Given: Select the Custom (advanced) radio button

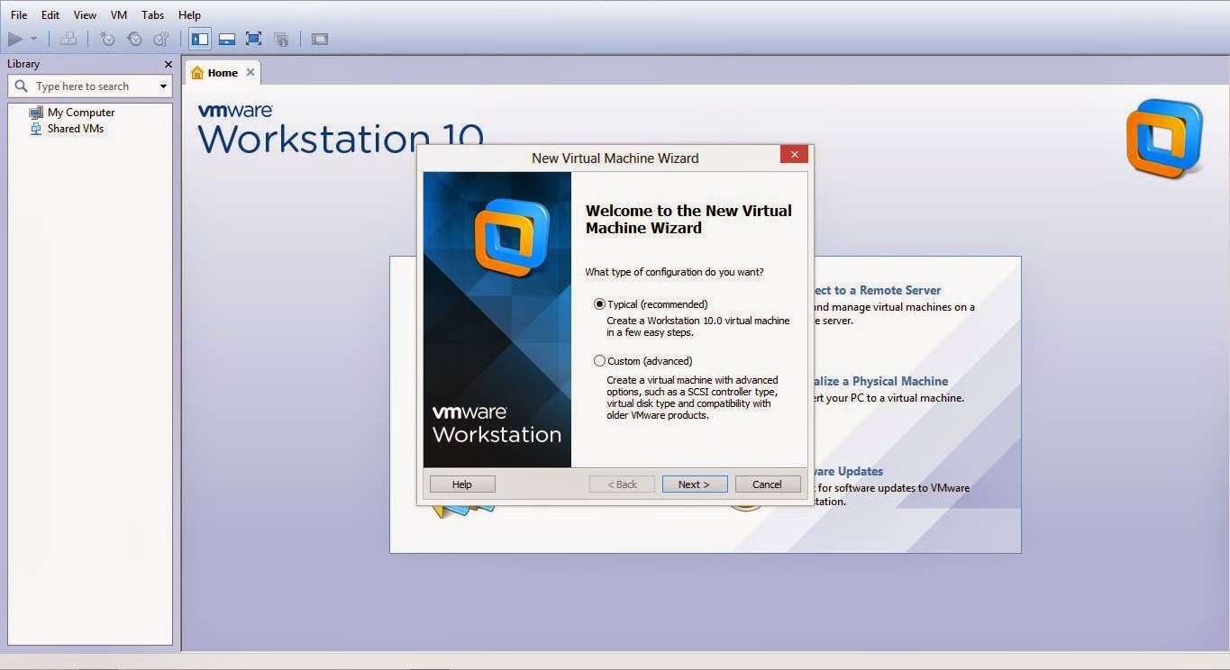Looking at the screenshot, I should tap(599, 361).
